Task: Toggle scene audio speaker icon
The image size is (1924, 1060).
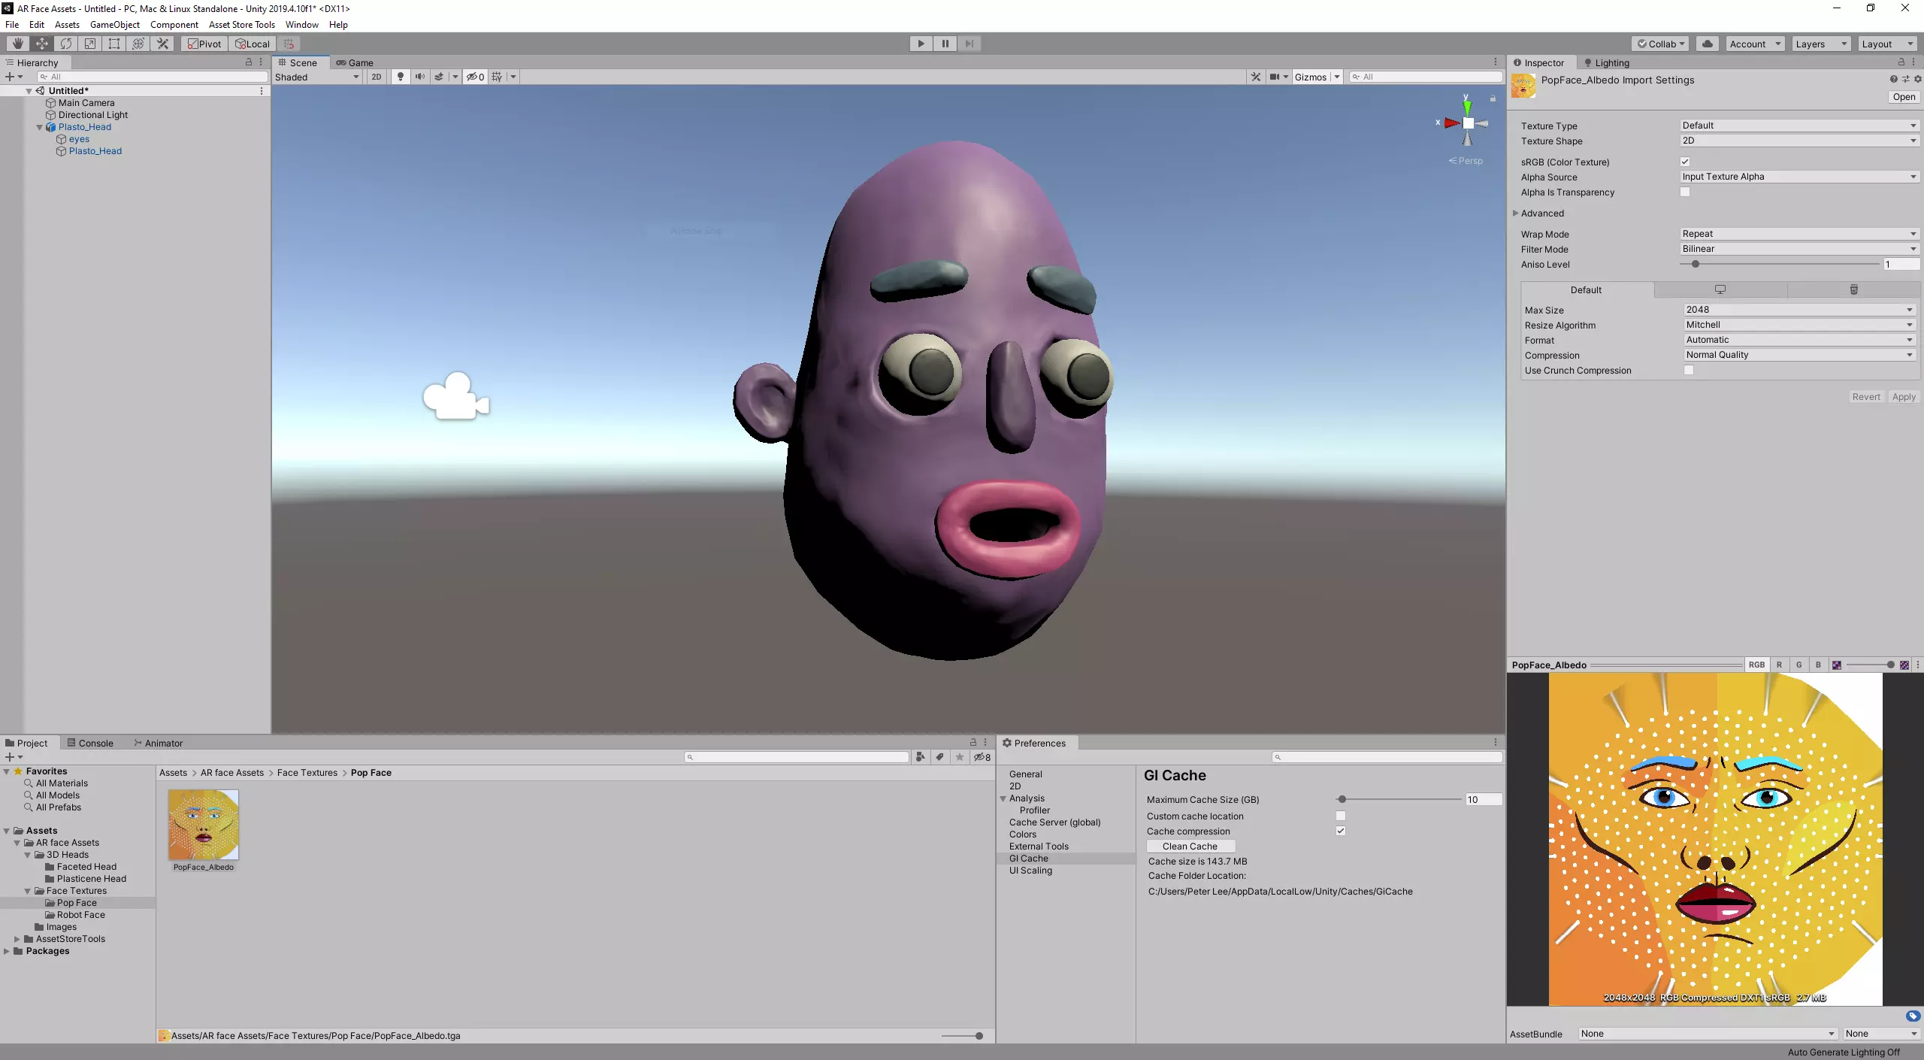Action: [x=419, y=77]
